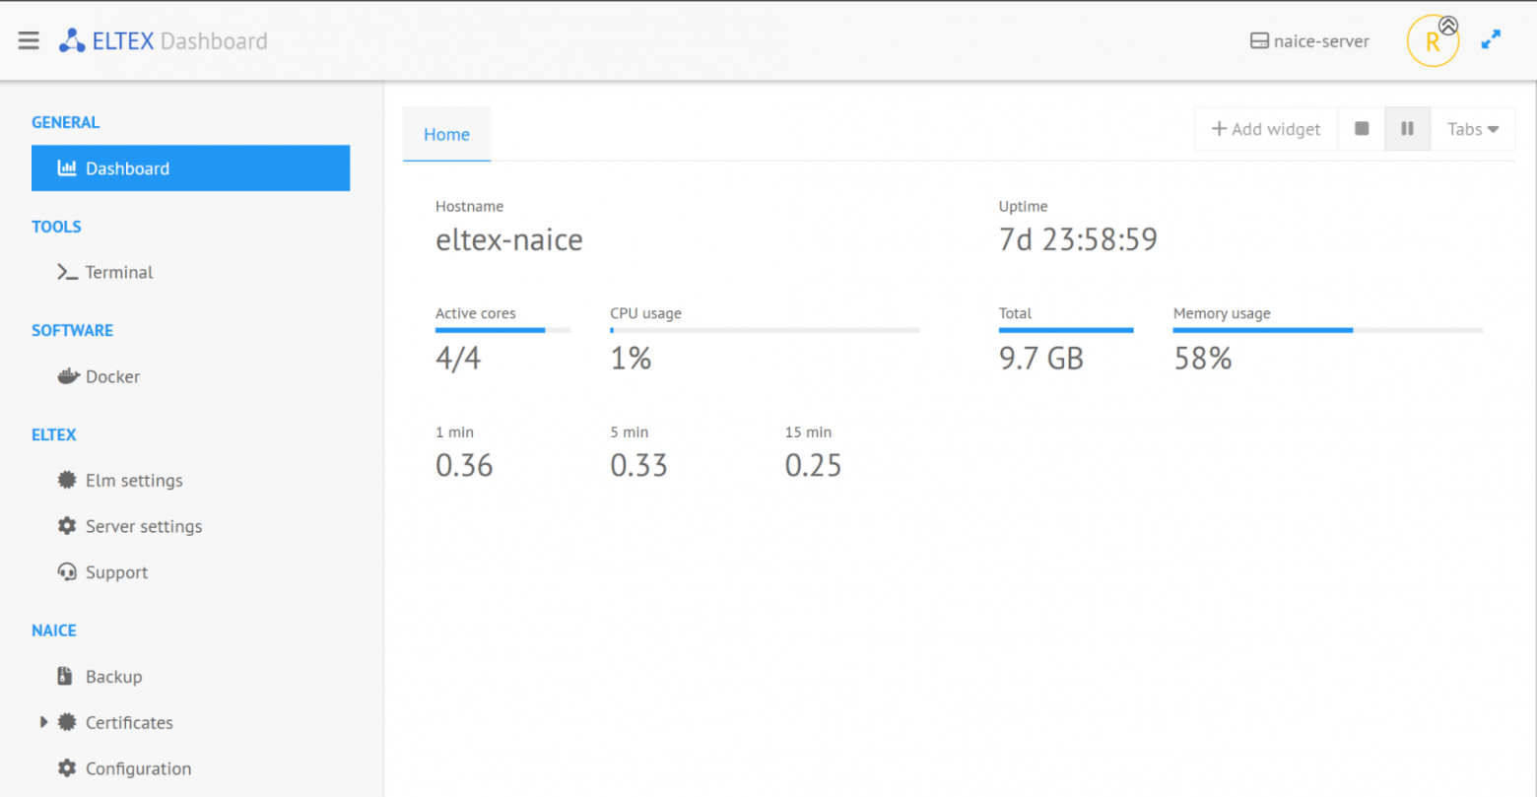Image resolution: width=1537 pixels, height=797 pixels.
Task: Enter fullscreen with the expand arrows icon
Action: click(x=1492, y=39)
